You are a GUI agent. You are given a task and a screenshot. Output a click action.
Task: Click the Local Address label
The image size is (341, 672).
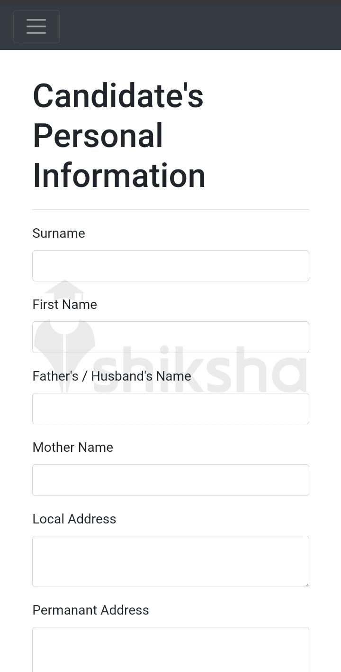click(x=74, y=519)
